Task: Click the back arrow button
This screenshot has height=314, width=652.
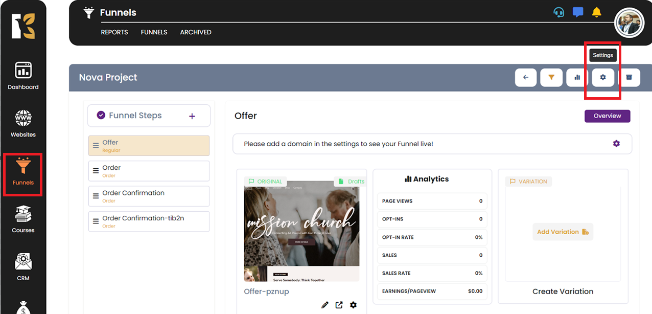Action: tap(526, 77)
